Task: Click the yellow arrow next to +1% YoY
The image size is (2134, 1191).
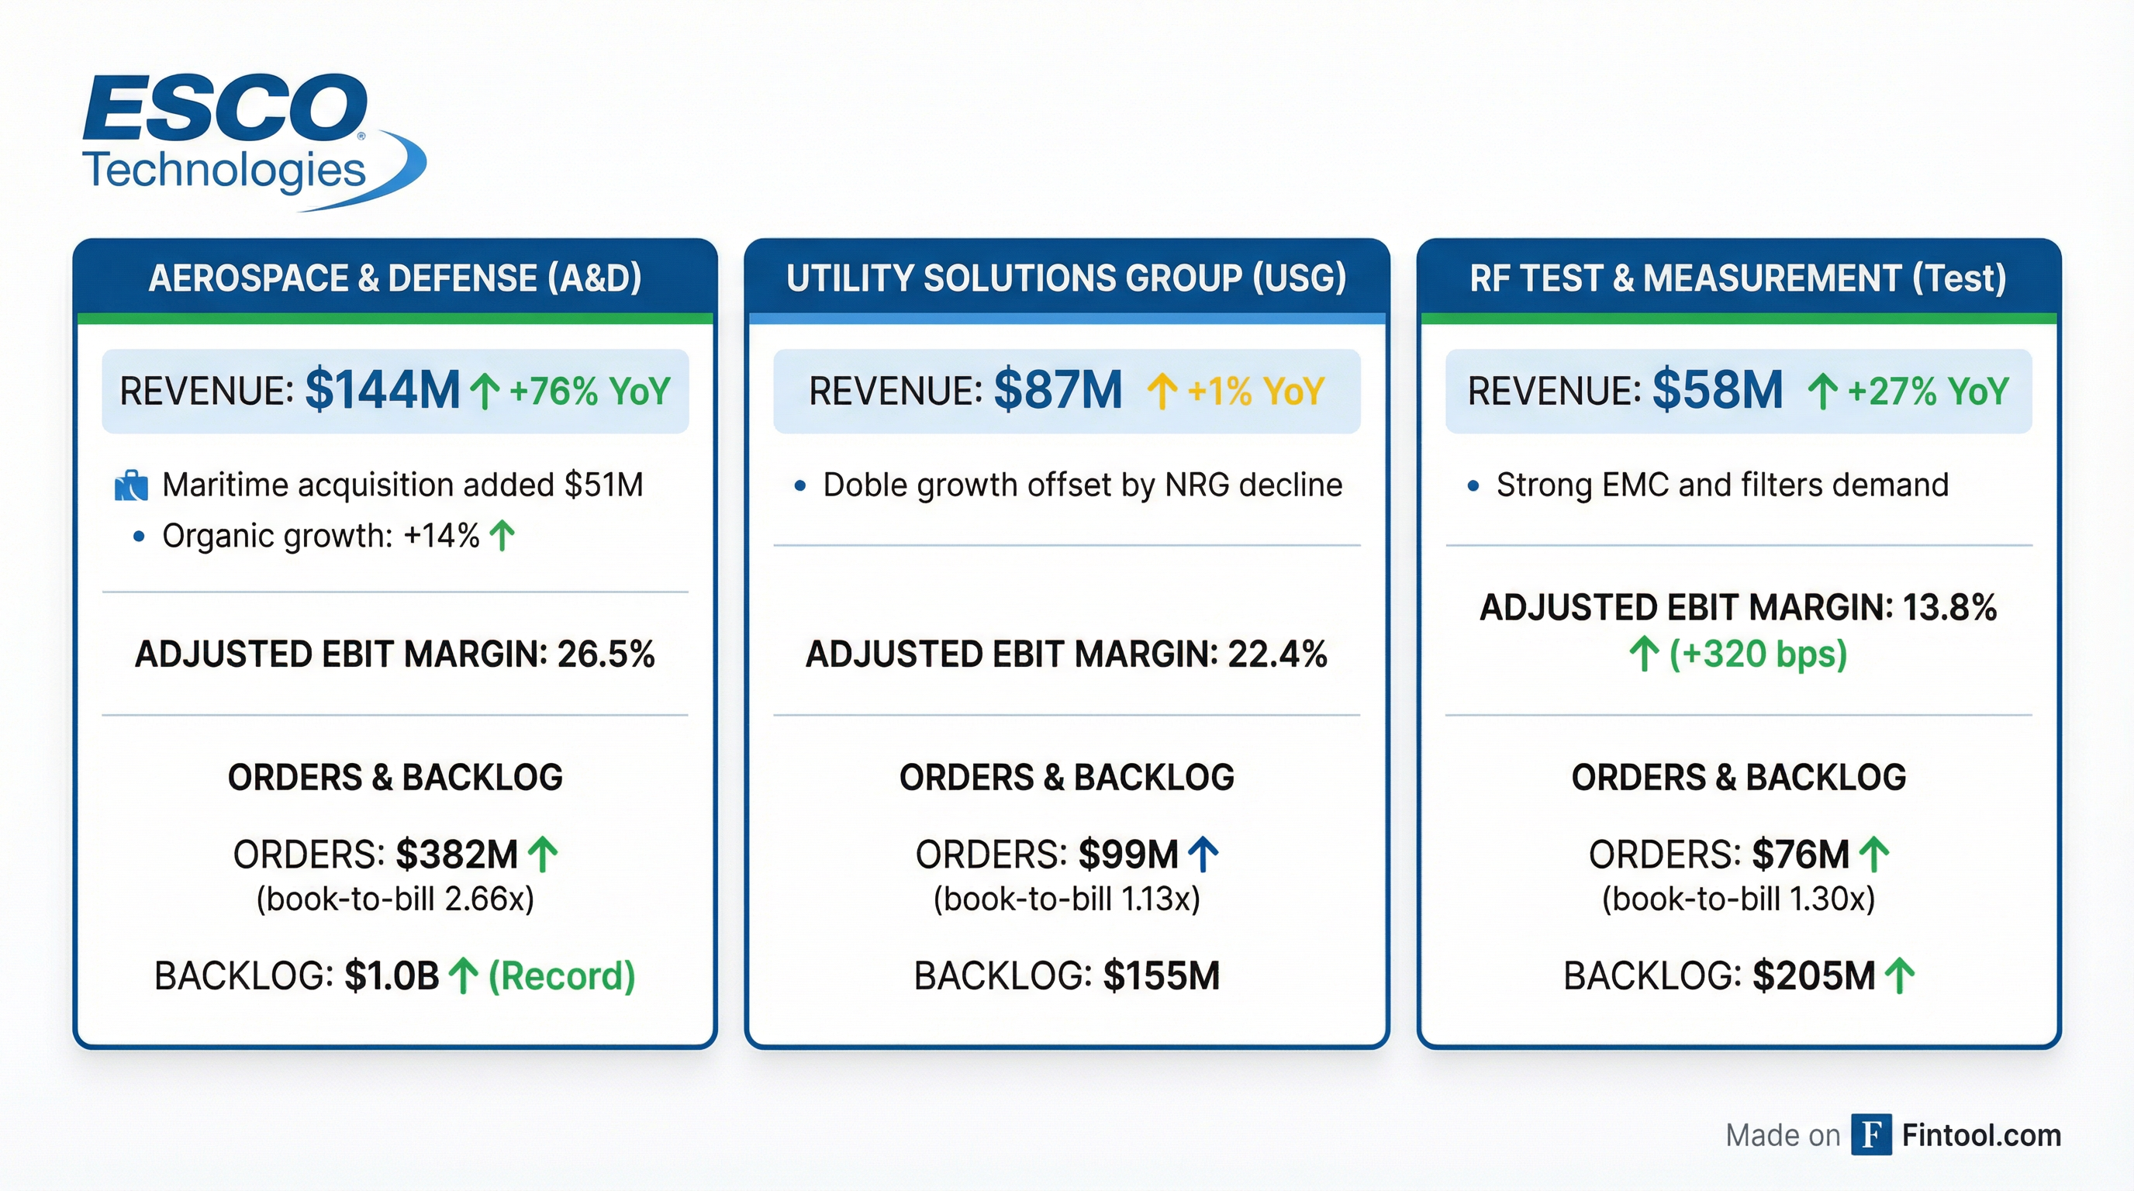Action: (1163, 389)
